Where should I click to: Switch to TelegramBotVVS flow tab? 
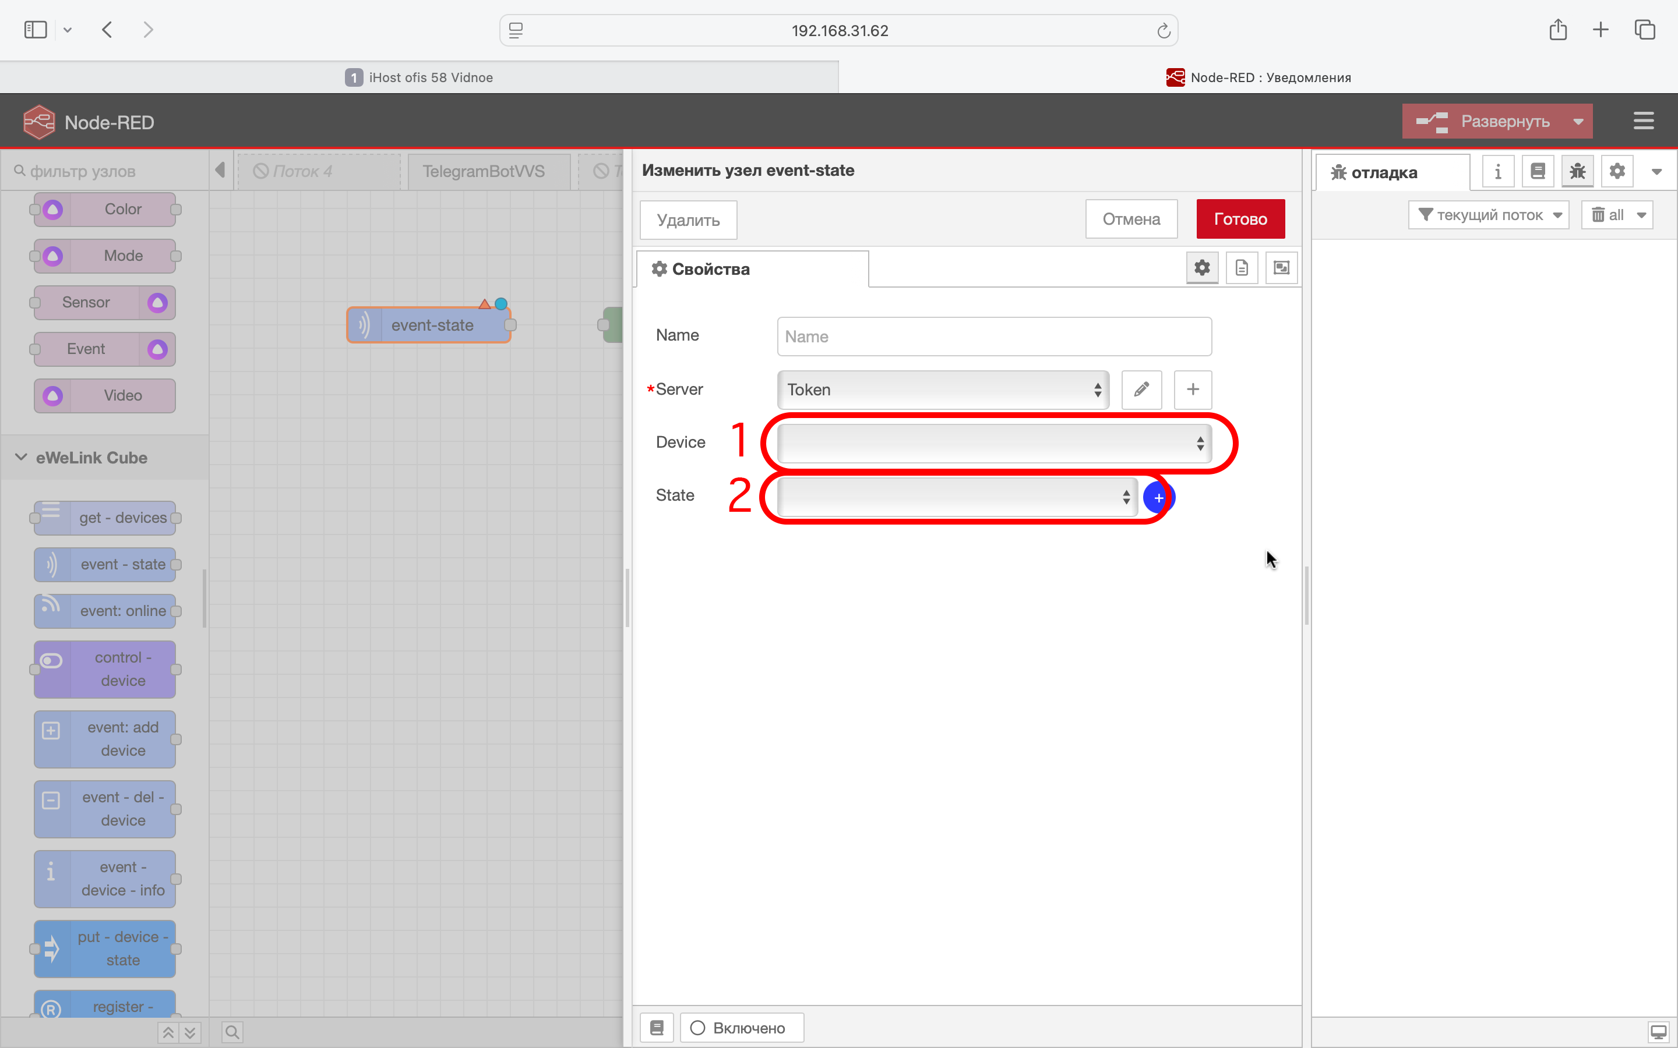483,171
